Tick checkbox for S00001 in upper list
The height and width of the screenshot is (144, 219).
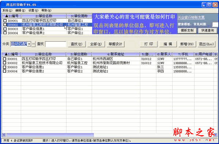(x=5, y=21)
